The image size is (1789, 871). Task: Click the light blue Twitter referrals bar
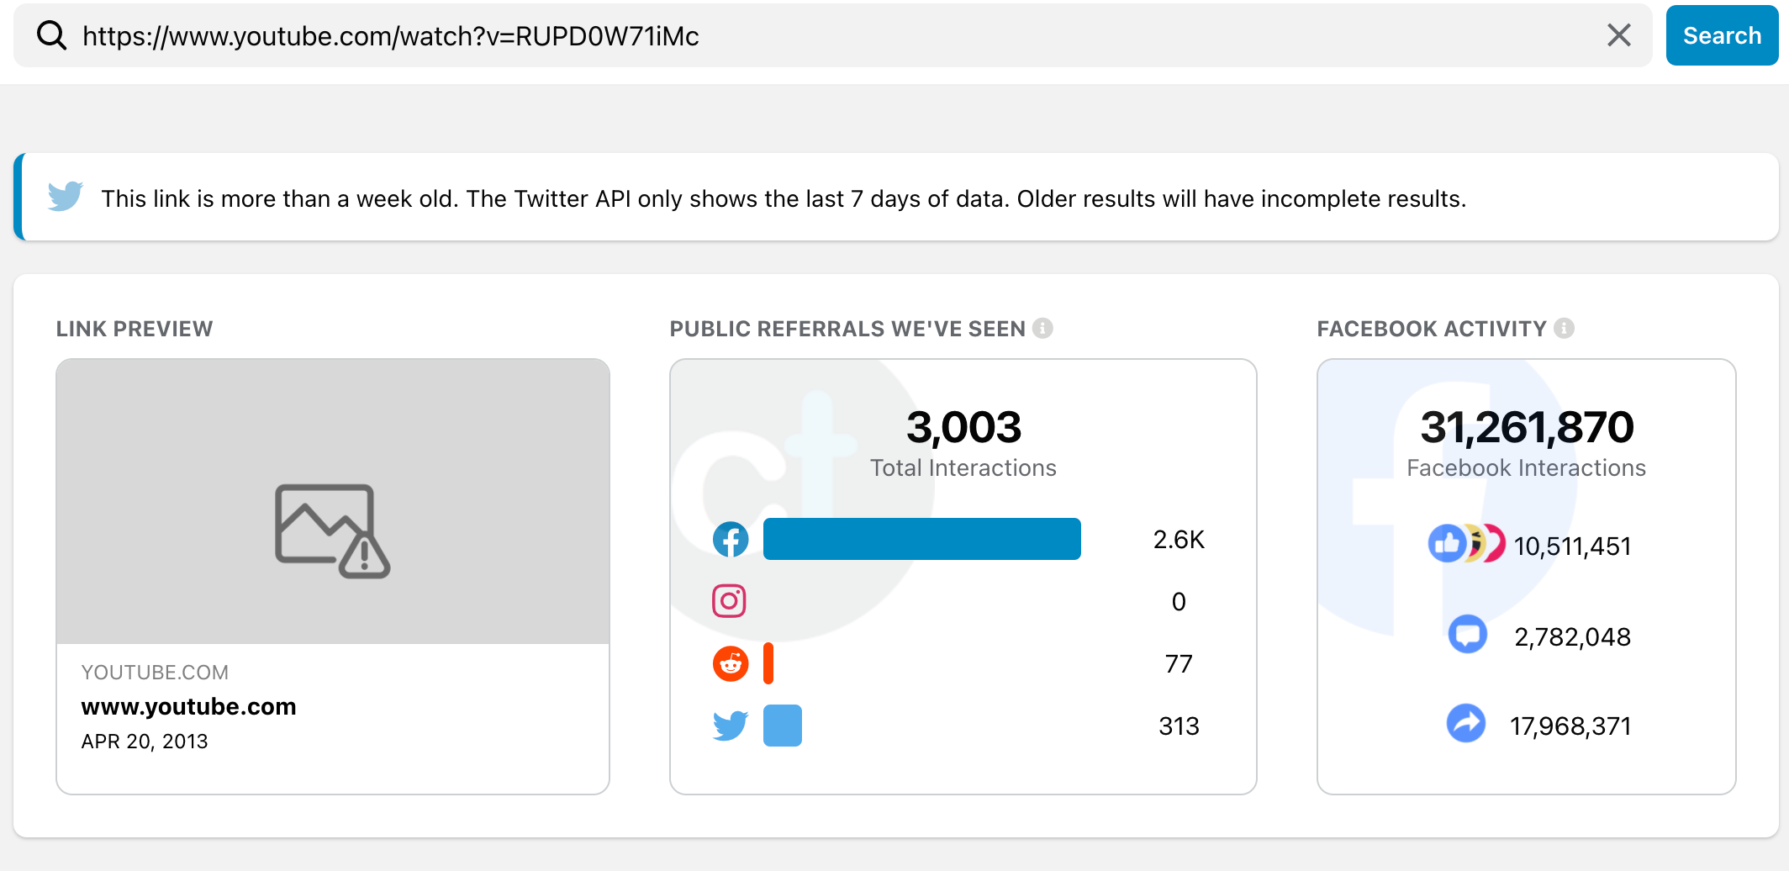[x=782, y=726]
